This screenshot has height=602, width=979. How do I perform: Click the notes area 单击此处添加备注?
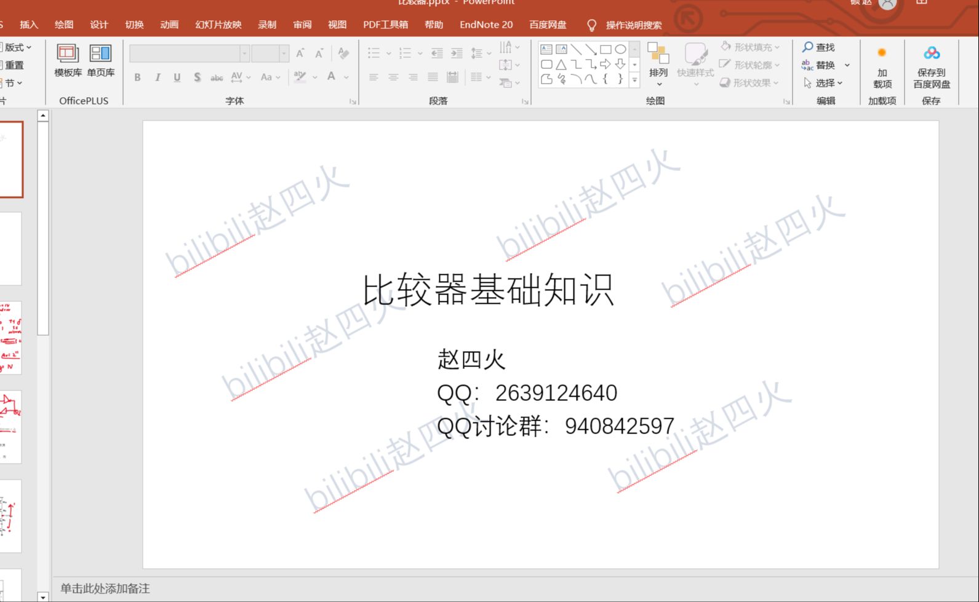click(x=105, y=588)
